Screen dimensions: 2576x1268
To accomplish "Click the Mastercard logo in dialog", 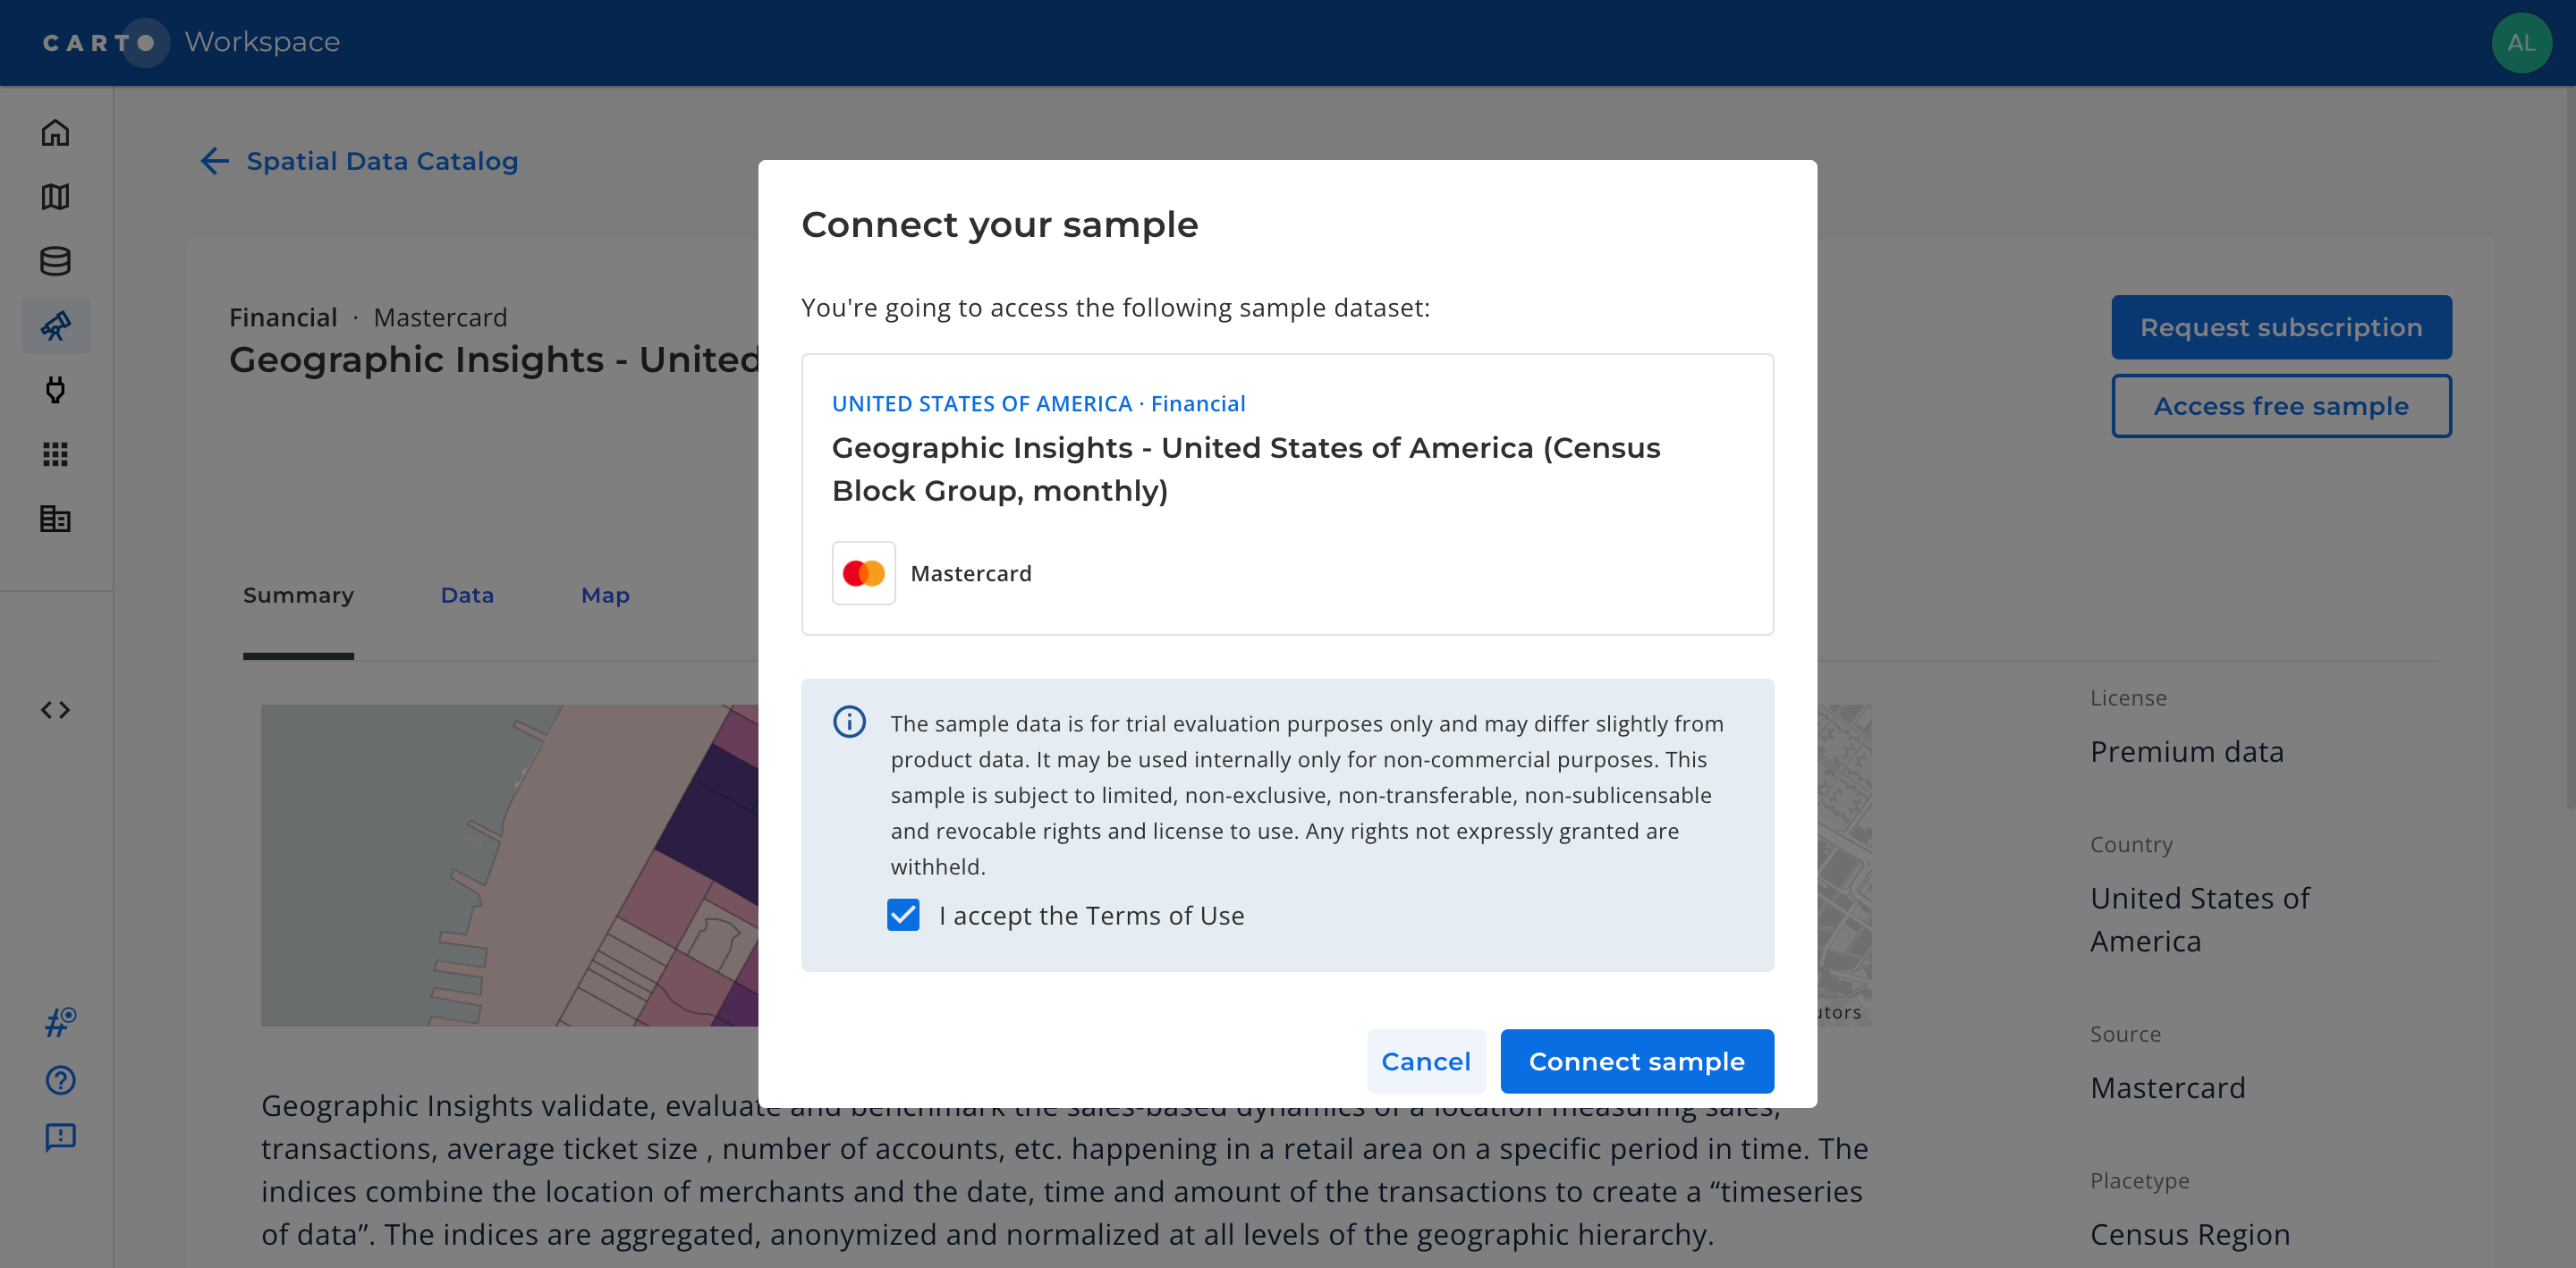I will pyautogui.click(x=864, y=573).
